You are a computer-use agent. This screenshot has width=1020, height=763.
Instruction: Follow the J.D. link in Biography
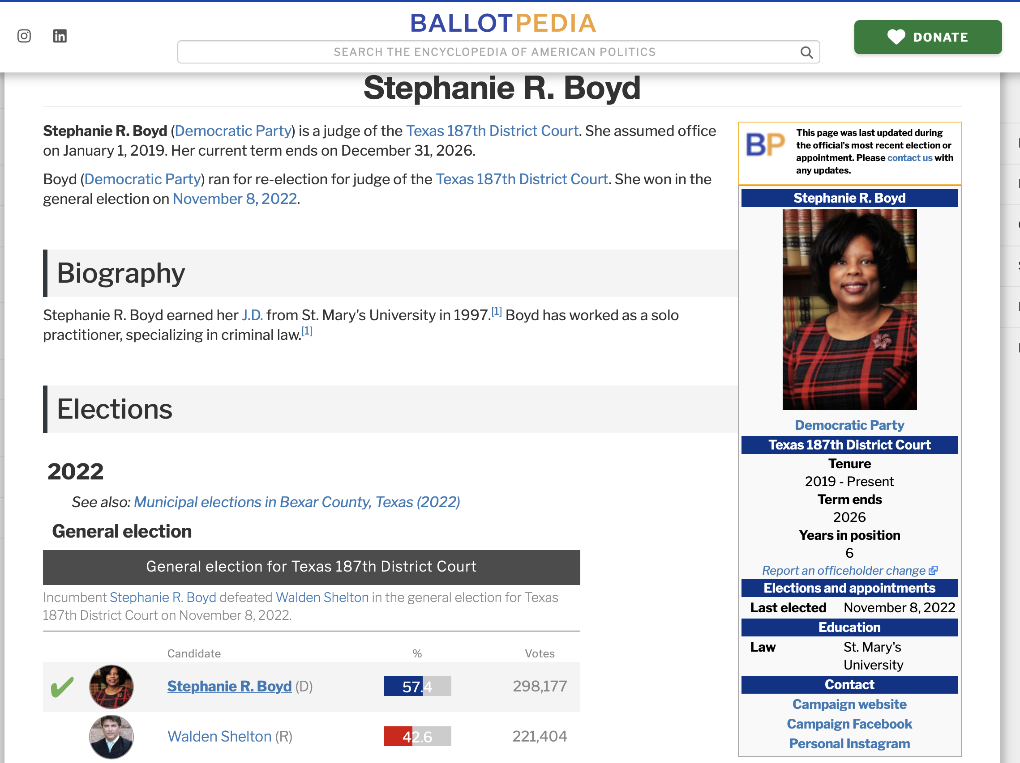(252, 315)
